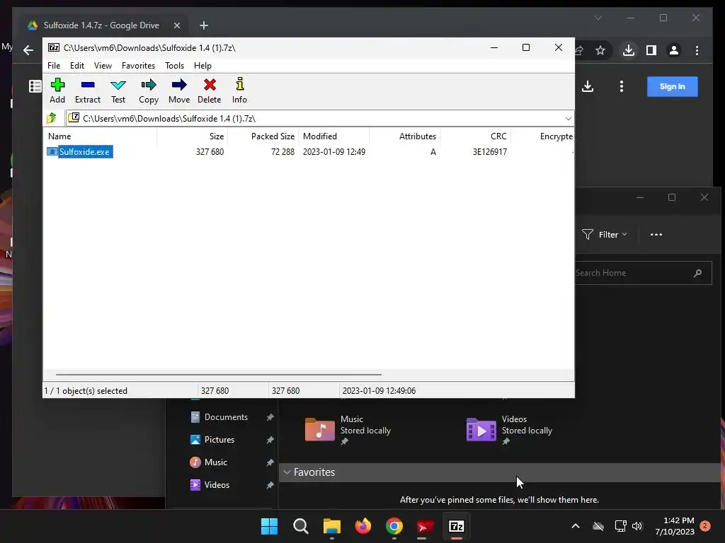The width and height of the screenshot is (725, 543).
Task: Click the Add toolbar button in 7-Zip
Action: (57, 90)
